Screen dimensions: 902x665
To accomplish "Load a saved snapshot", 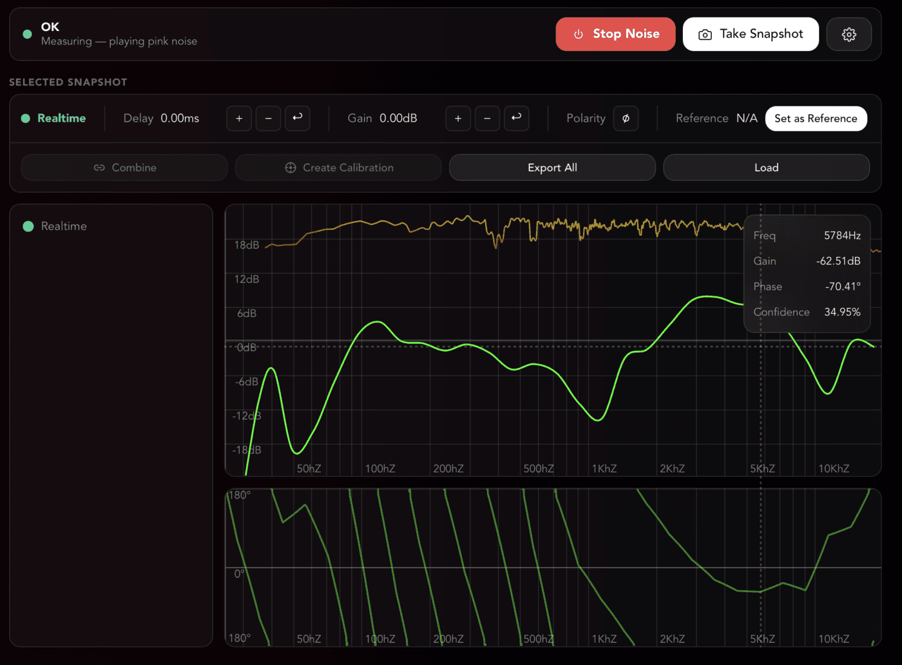I will 766,168.
